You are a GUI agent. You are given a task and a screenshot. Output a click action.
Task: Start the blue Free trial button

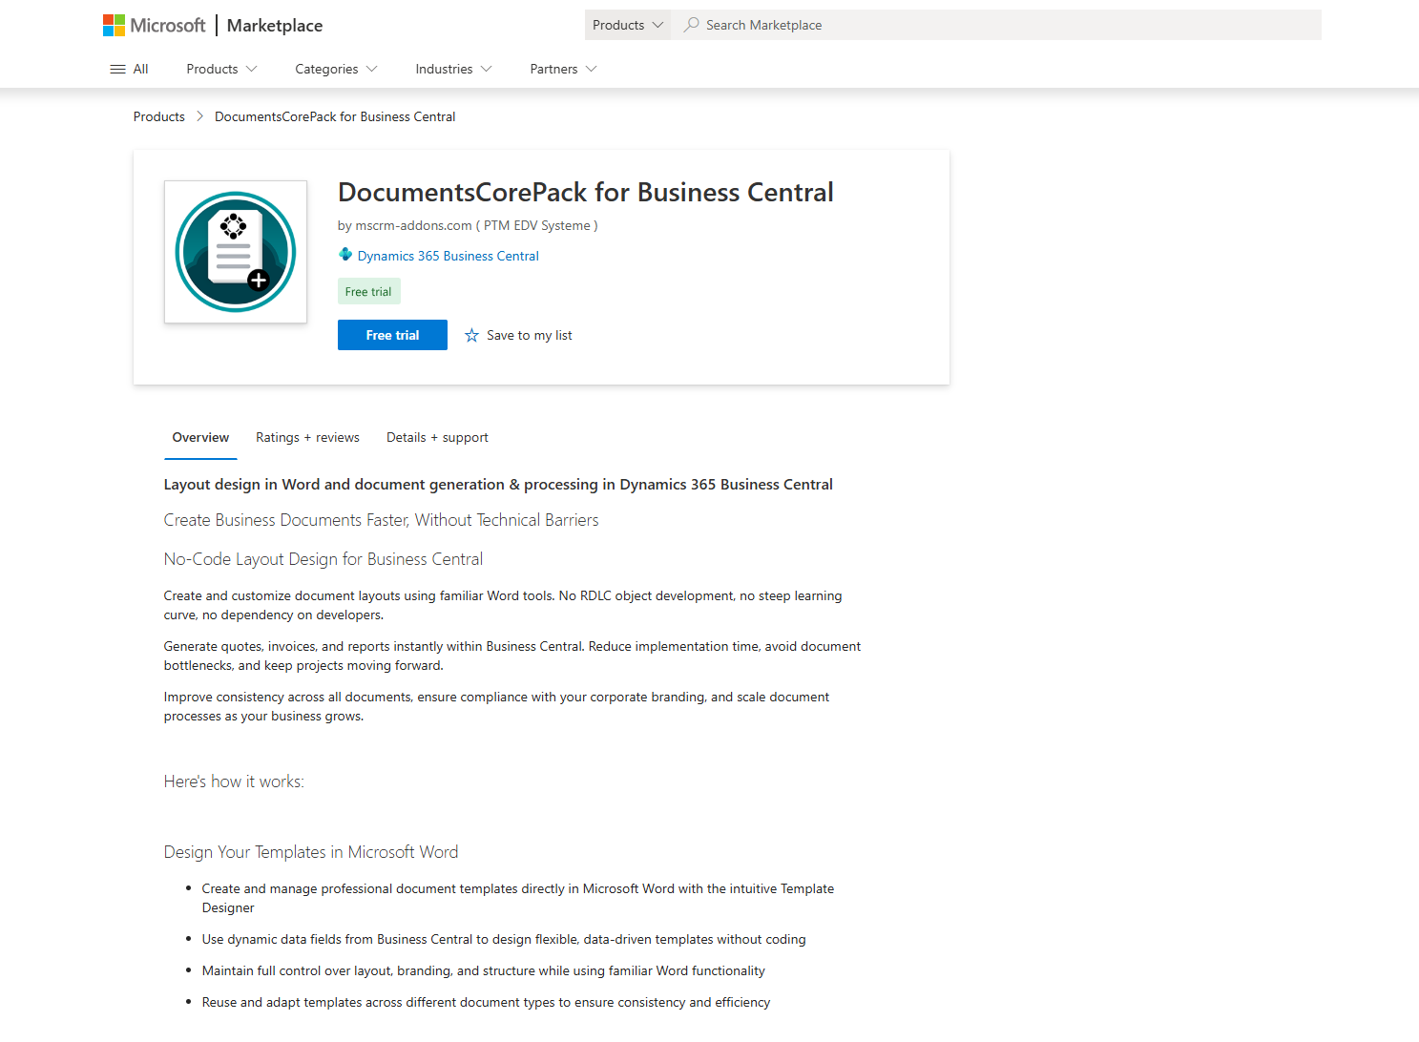point(392,335)
